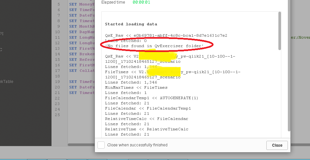Enable 'Close when successfully finished' checkbox
This screenshot has height=160, width=310.
click(101, 145)
